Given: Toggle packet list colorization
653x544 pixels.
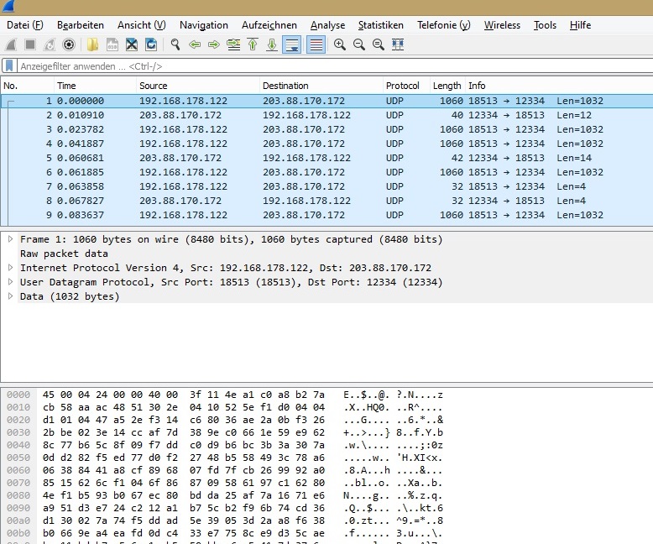Looking at the screenshot, I should [316, 44].
